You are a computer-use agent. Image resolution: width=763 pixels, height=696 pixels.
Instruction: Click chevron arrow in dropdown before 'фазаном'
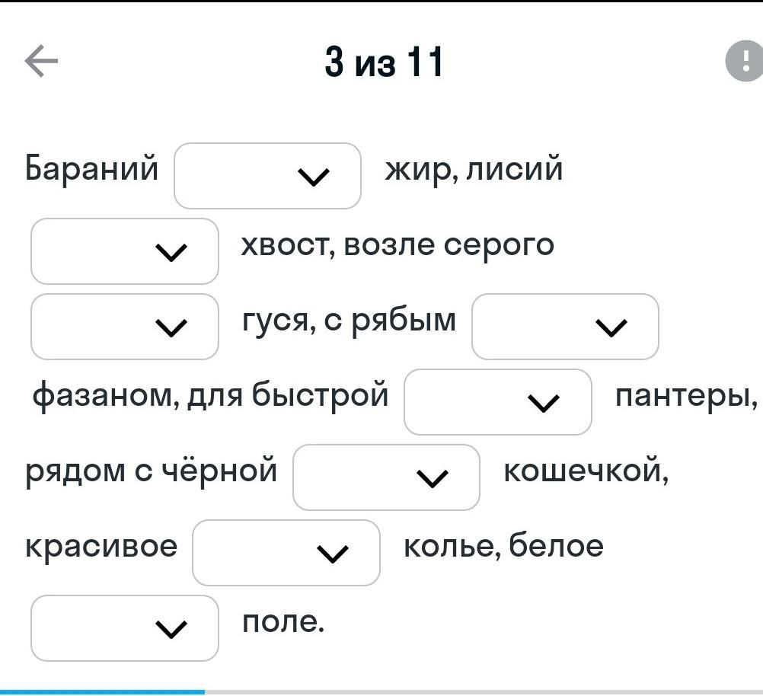611,327
